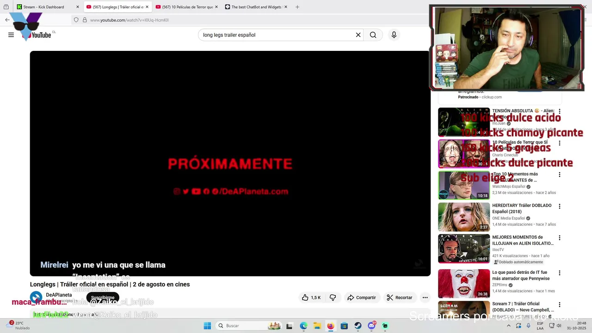592x333 pixels.
Task: Open the Scream 7 Tráiler Oficial thumbnail
Action: click(x=464, y=309)
